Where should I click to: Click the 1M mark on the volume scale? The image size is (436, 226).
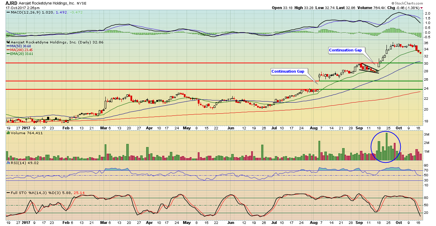(427, 152)
